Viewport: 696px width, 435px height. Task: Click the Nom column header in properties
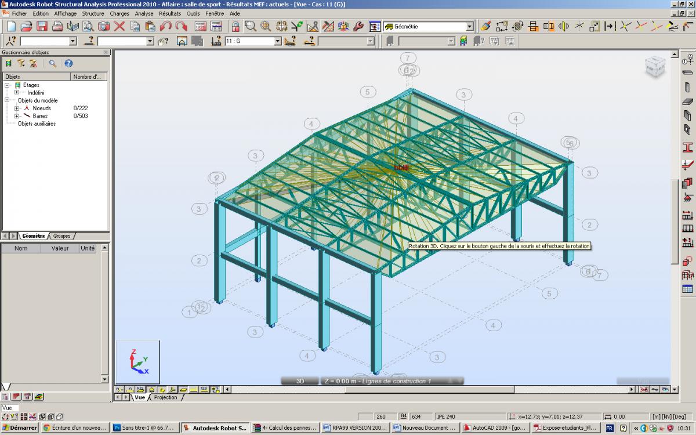[21, 248]
